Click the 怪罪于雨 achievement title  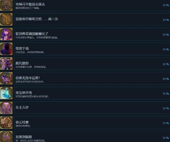point(22,48)
